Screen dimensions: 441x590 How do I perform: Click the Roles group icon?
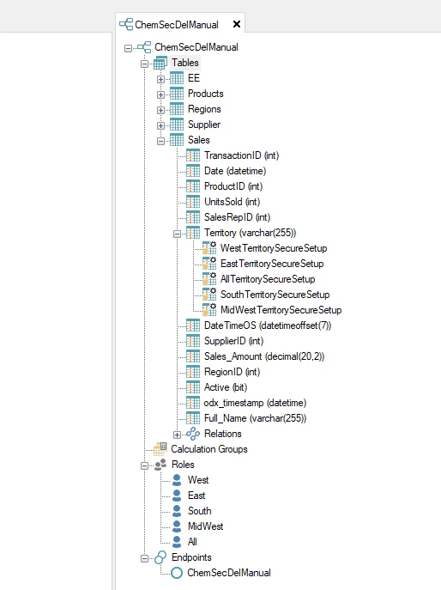pos(160,465)
